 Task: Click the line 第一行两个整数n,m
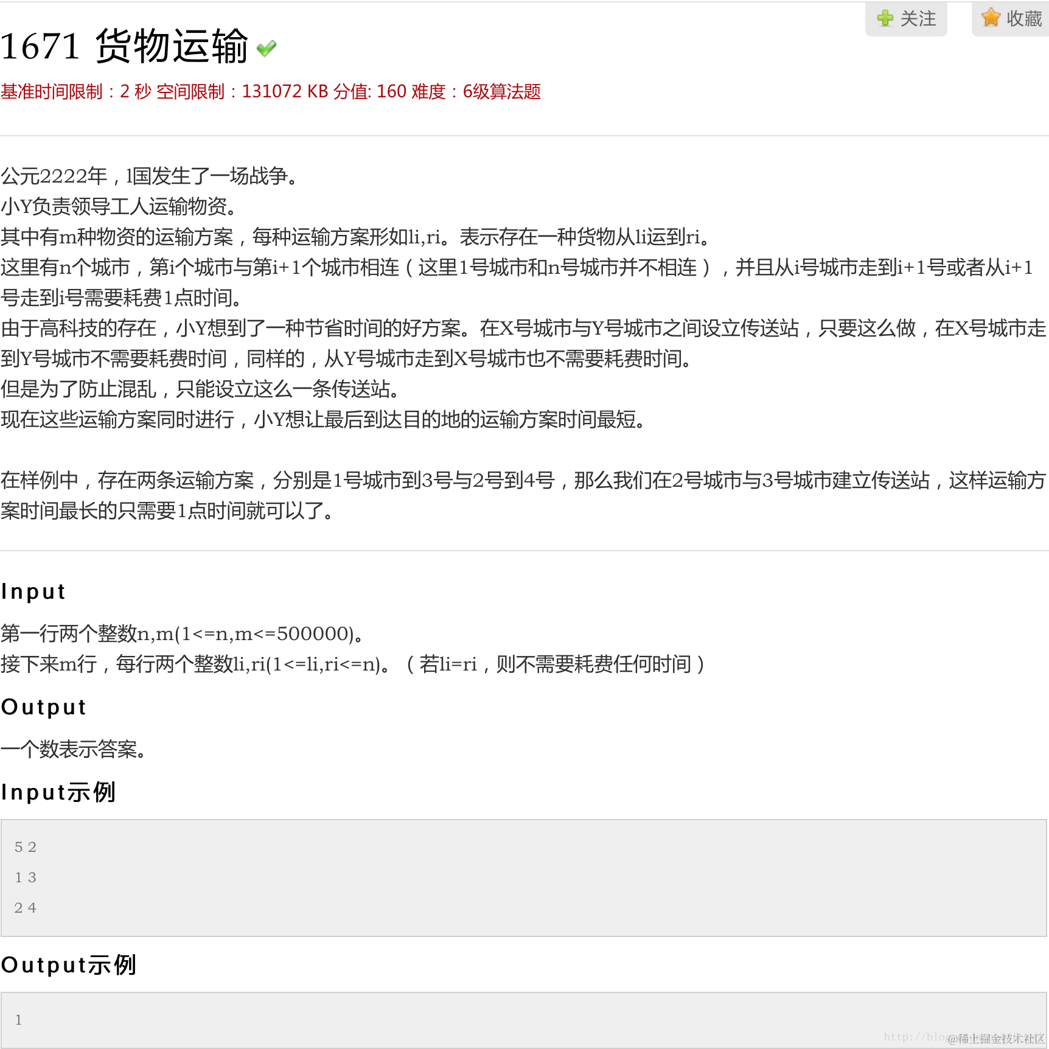point(183,634)
